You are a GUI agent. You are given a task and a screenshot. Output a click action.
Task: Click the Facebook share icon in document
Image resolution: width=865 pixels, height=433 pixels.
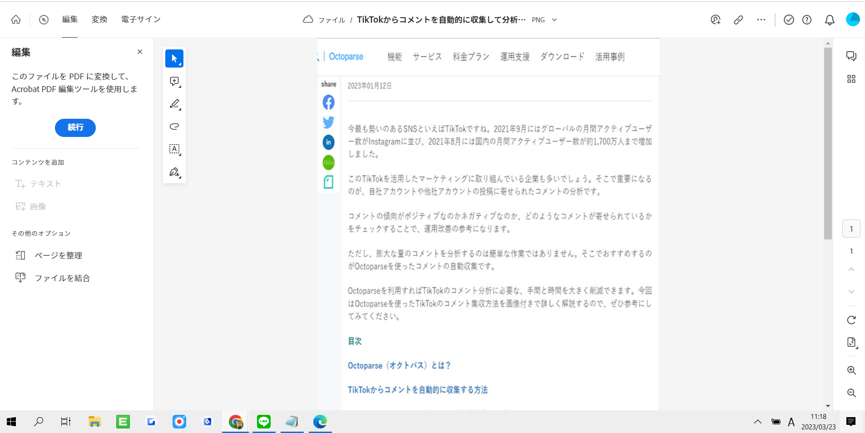[328, 102]
